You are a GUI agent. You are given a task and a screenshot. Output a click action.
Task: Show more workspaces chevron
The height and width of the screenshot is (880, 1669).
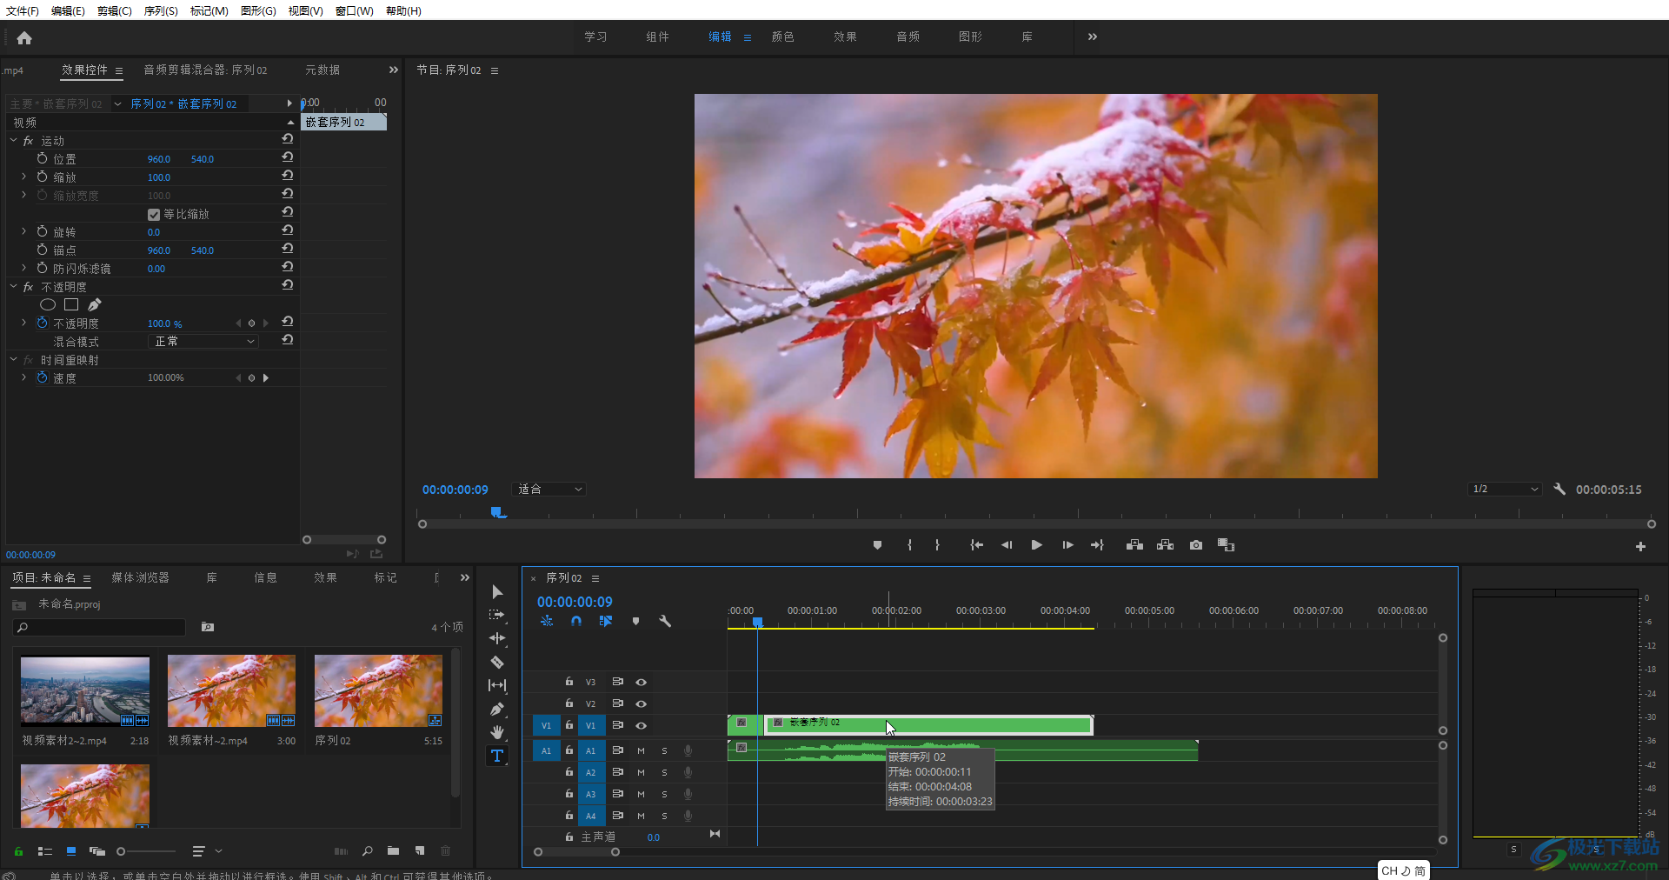(1093, 37)
